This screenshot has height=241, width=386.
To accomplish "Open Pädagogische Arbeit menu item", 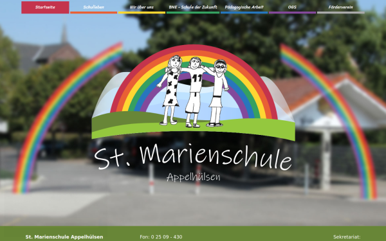I will (244, 7).
